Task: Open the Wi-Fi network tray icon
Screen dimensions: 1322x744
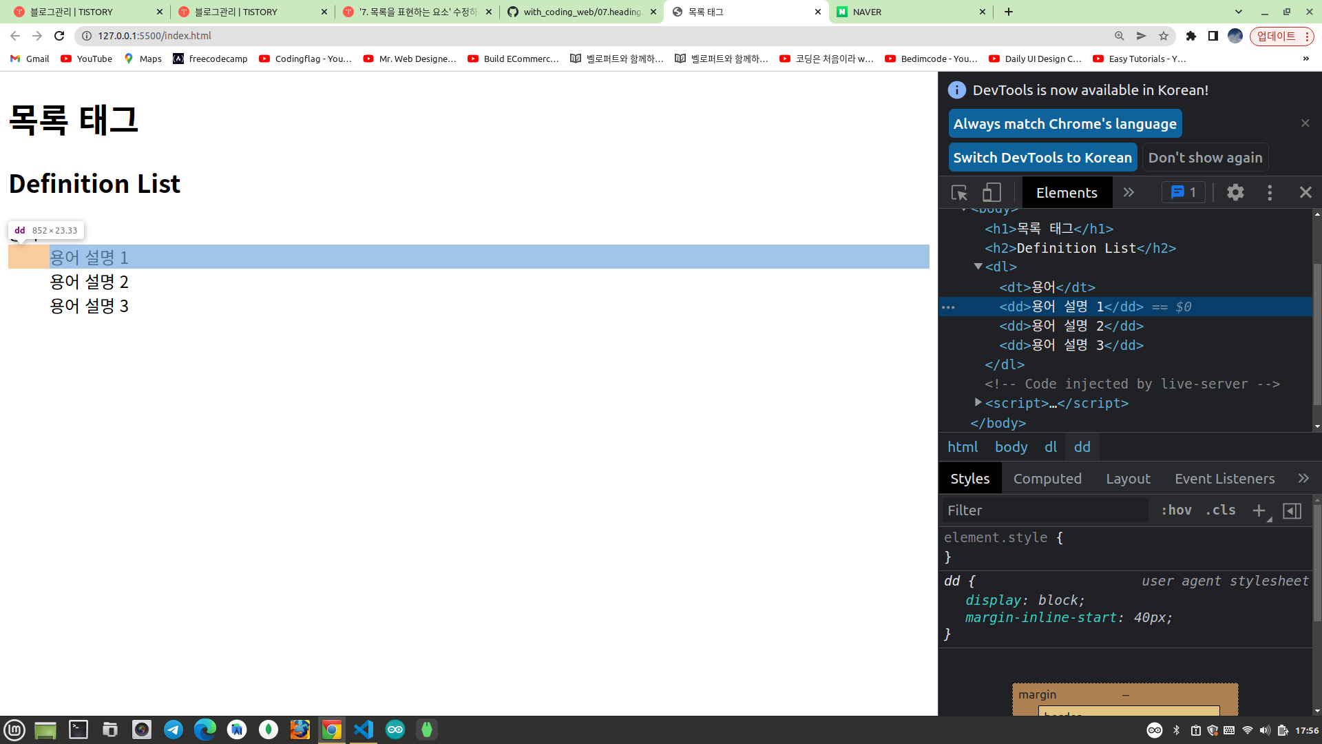Action: [x=1247, y=730]
